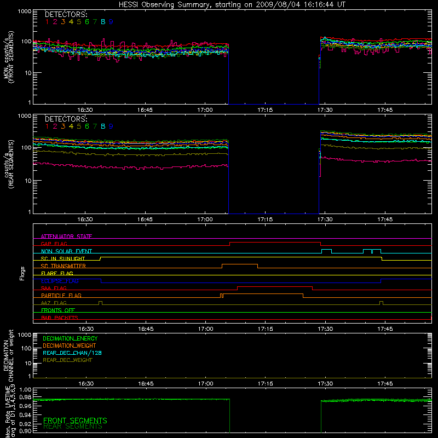Click the DECIMATION_WEIGHT legend entry

tap(70, 345)
